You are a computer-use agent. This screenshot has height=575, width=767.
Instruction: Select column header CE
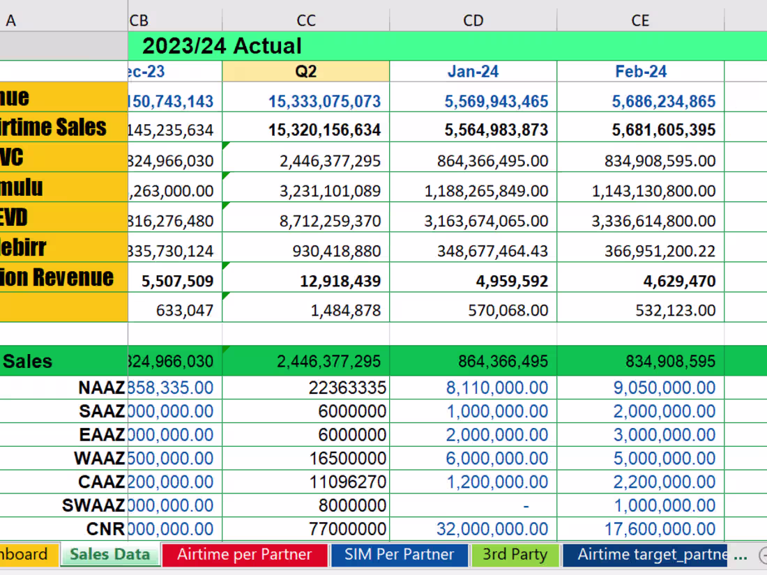640,20
